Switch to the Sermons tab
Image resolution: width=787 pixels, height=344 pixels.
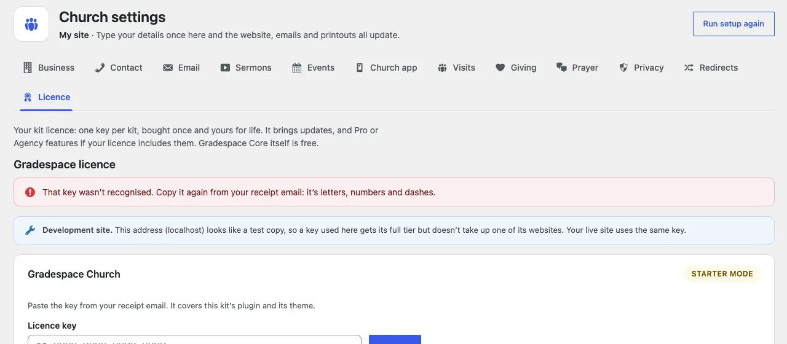(246, 68)
